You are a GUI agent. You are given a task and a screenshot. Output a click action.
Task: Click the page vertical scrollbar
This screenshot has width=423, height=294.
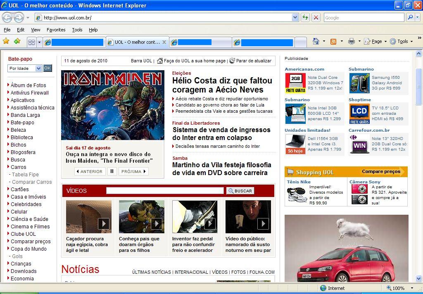(418, 165)
